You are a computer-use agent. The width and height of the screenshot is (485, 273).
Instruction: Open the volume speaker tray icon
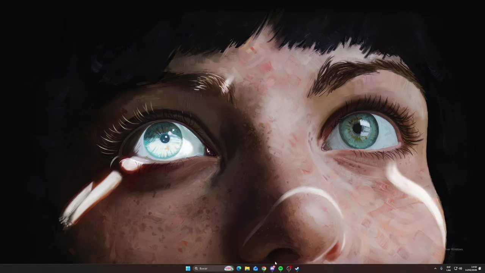pos(460,268)
